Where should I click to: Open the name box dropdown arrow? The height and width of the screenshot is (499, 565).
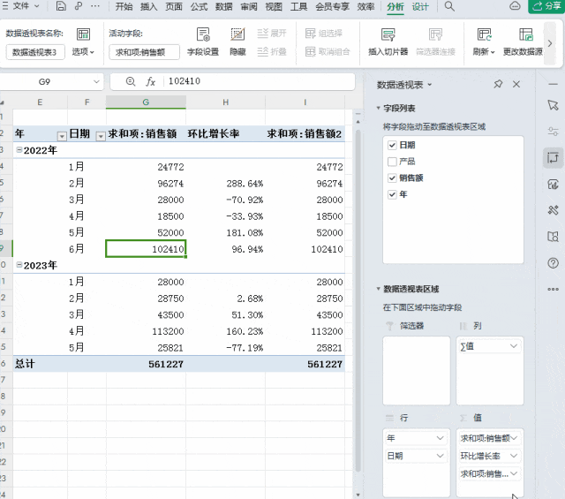pos(96,81)
